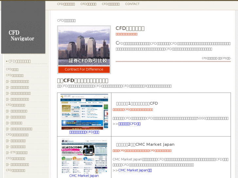
Task: Open the CMC Markets website screenshot thumbnail
Action: point(84,155)
